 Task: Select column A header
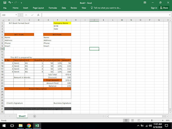[9, 20]
